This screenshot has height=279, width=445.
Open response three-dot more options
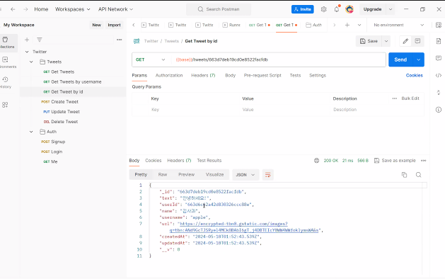pos(424,161)
